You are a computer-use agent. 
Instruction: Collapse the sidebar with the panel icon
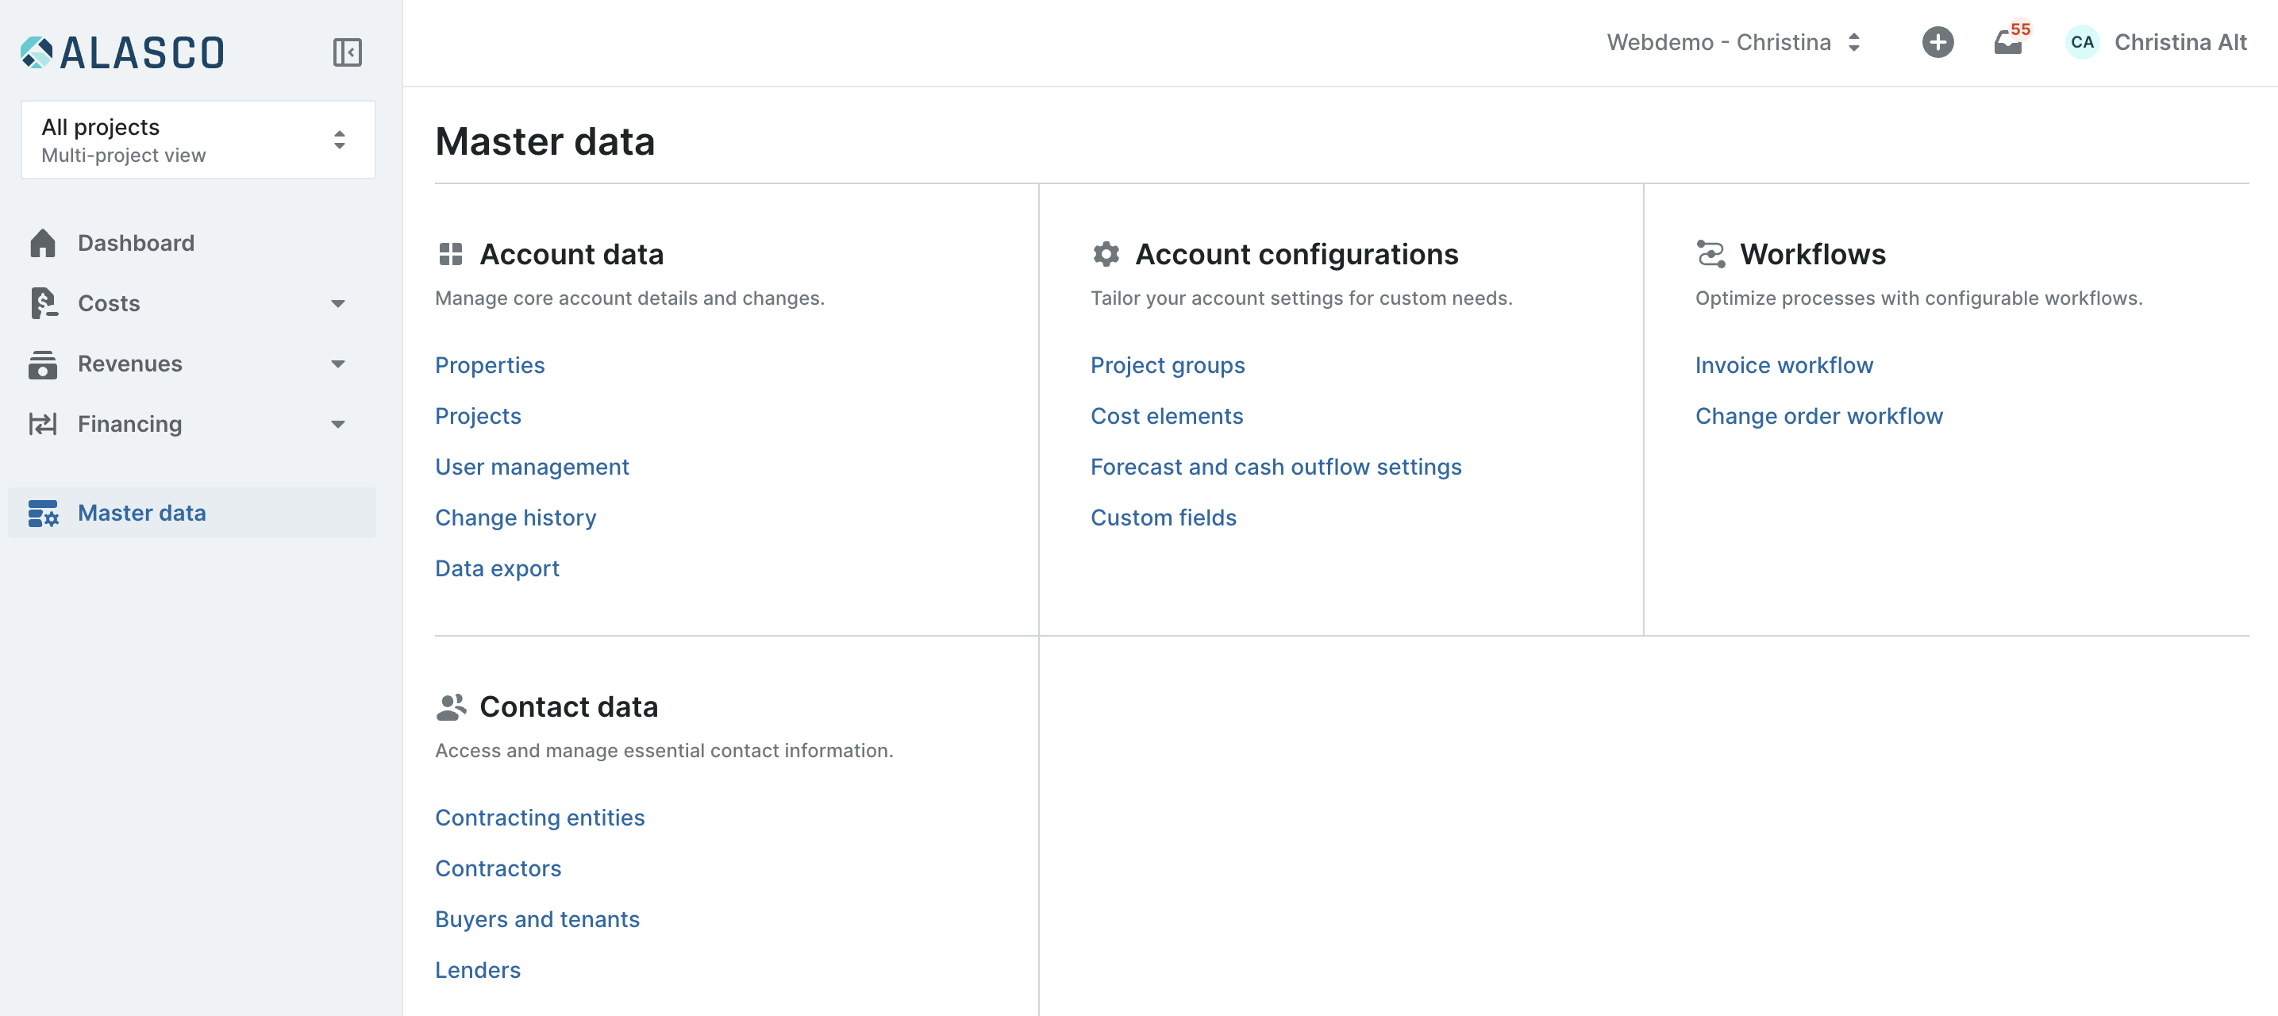(347, 52)
